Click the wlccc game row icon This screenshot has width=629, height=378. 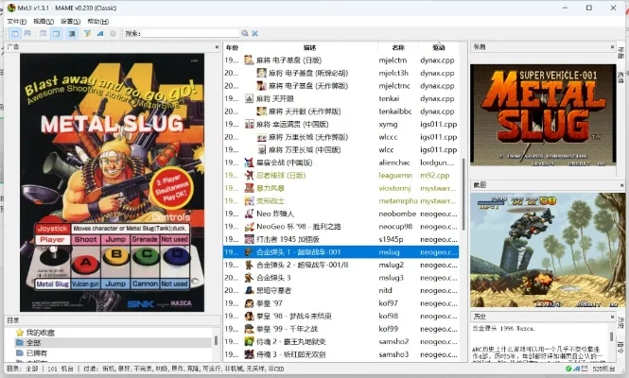click(262, 137)
